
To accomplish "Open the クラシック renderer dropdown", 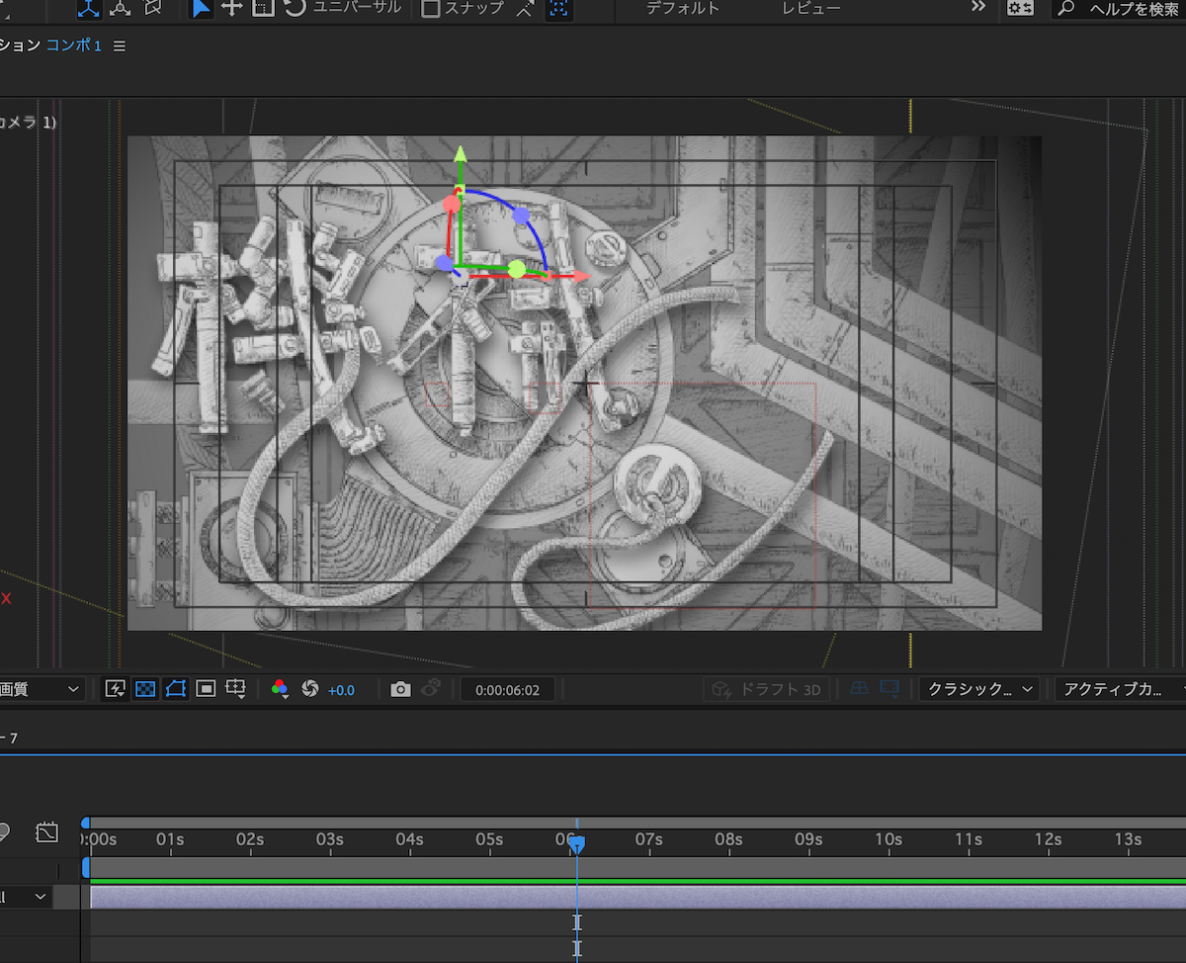I will [x=978, y=689].
